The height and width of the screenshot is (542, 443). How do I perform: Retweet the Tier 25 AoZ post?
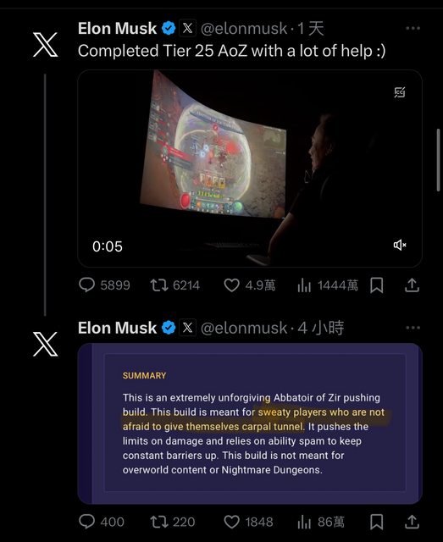(x=174, y=285)
